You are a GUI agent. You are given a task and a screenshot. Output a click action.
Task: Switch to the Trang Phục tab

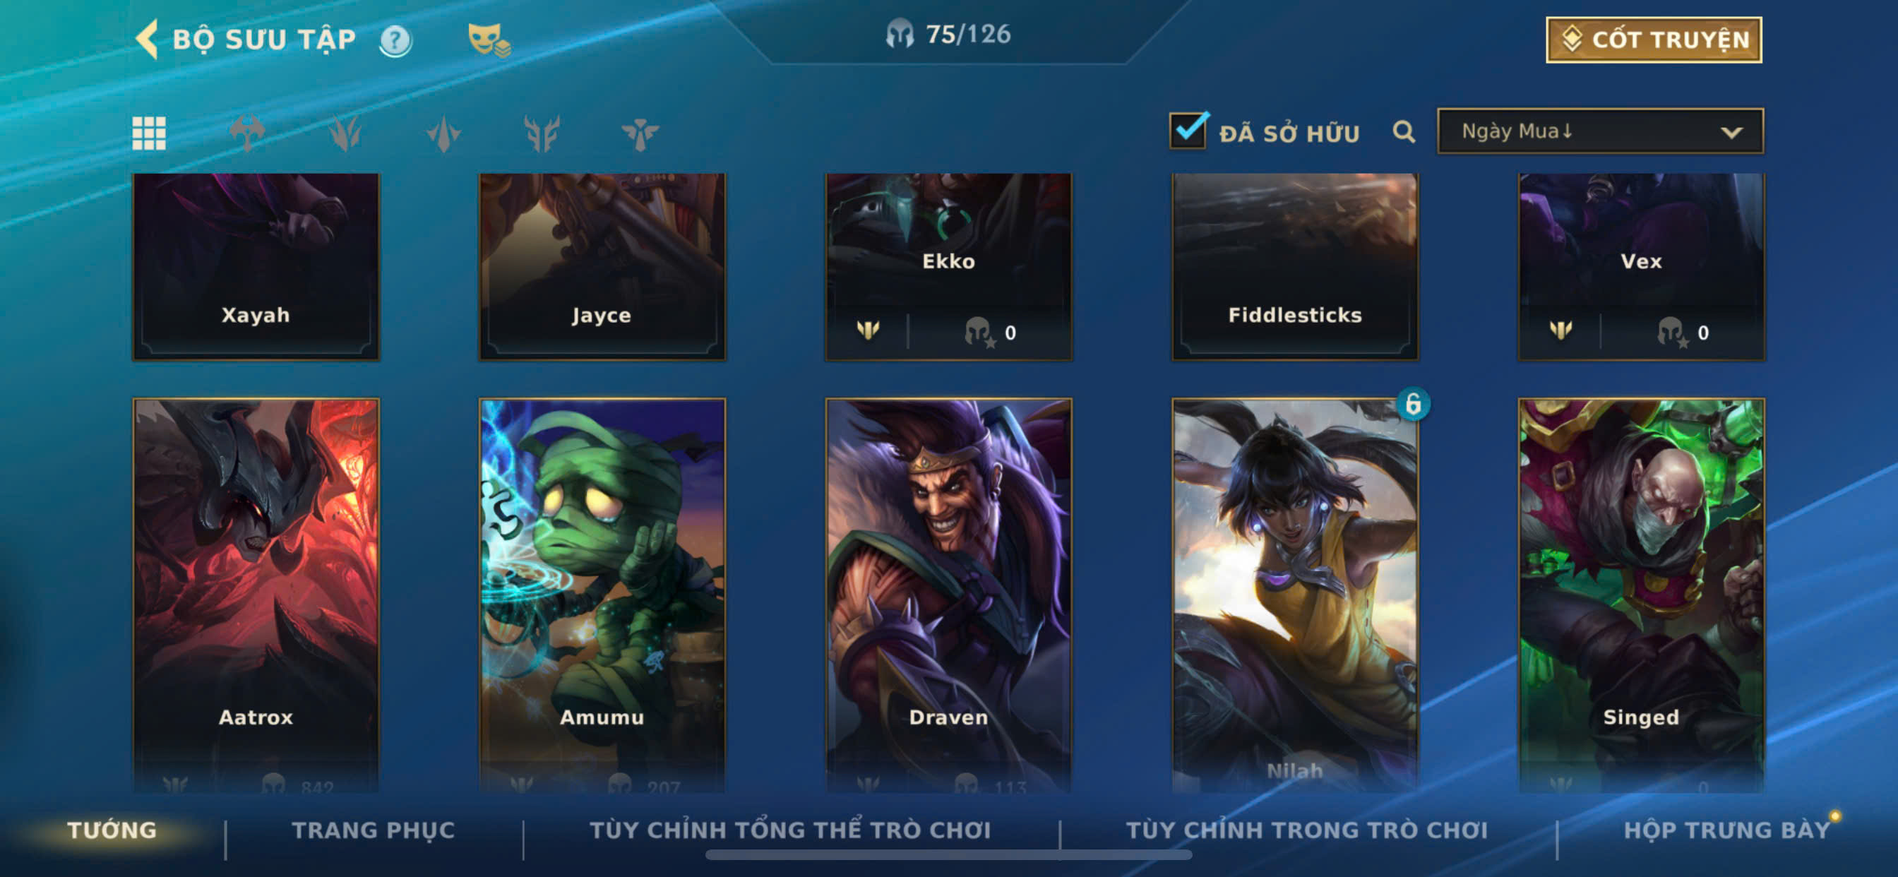[374, 830]
